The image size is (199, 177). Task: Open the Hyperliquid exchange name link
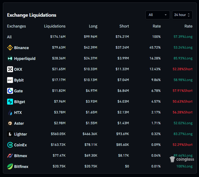point(25,59)
